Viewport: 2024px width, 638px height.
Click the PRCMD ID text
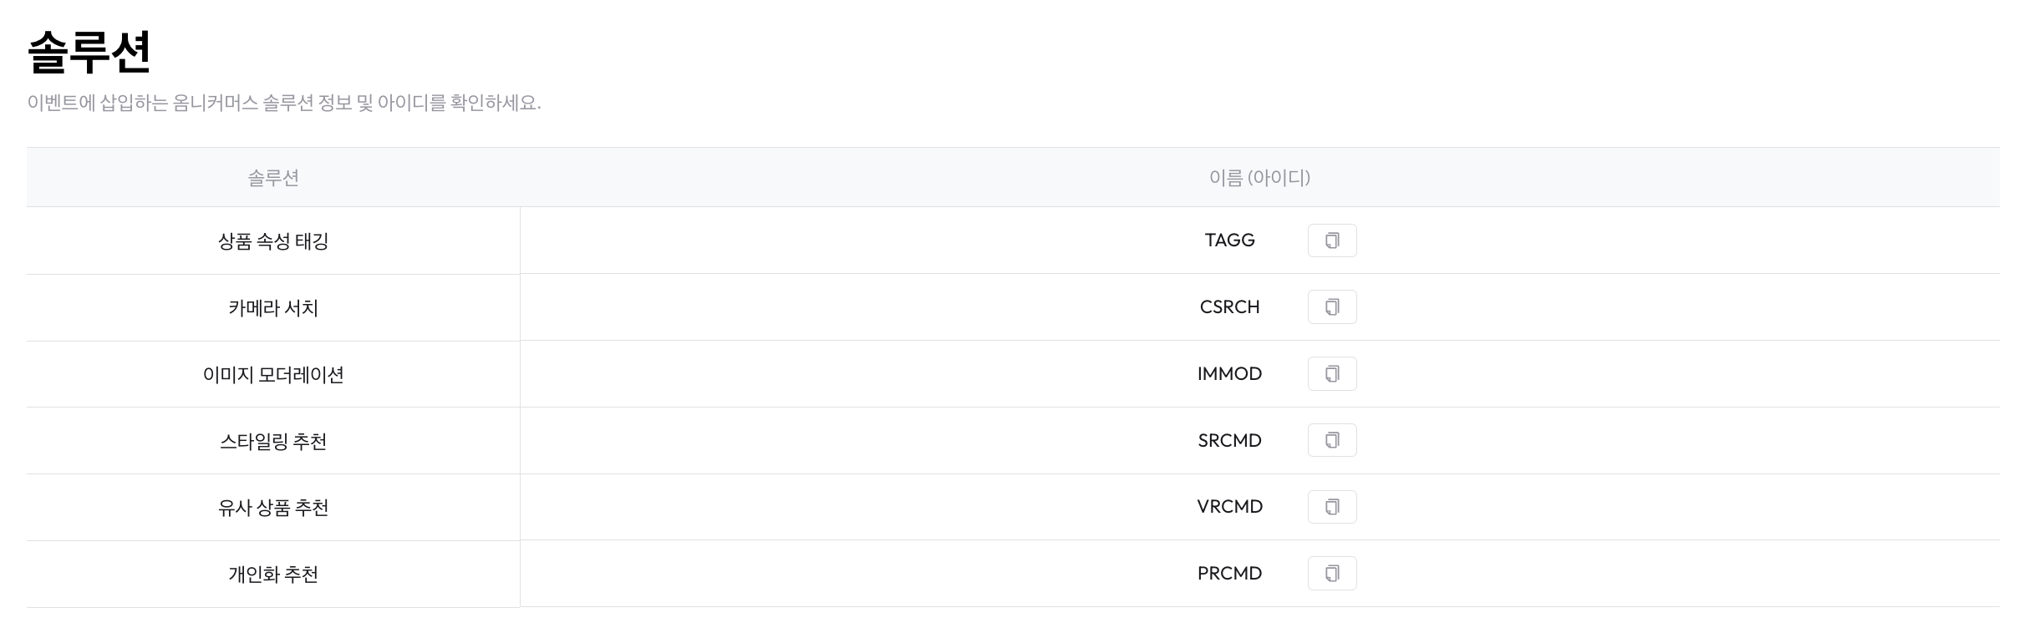tap(1229, 574)
